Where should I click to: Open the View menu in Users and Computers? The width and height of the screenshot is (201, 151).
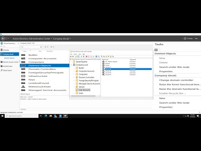80,54
